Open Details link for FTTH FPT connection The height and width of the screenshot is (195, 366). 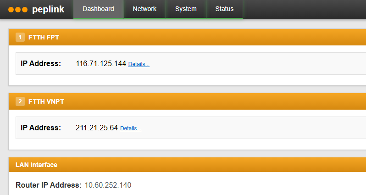point(139,64)
